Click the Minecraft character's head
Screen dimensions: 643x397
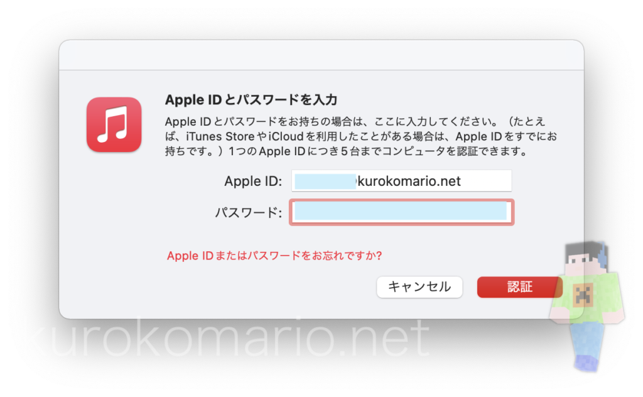586,258
